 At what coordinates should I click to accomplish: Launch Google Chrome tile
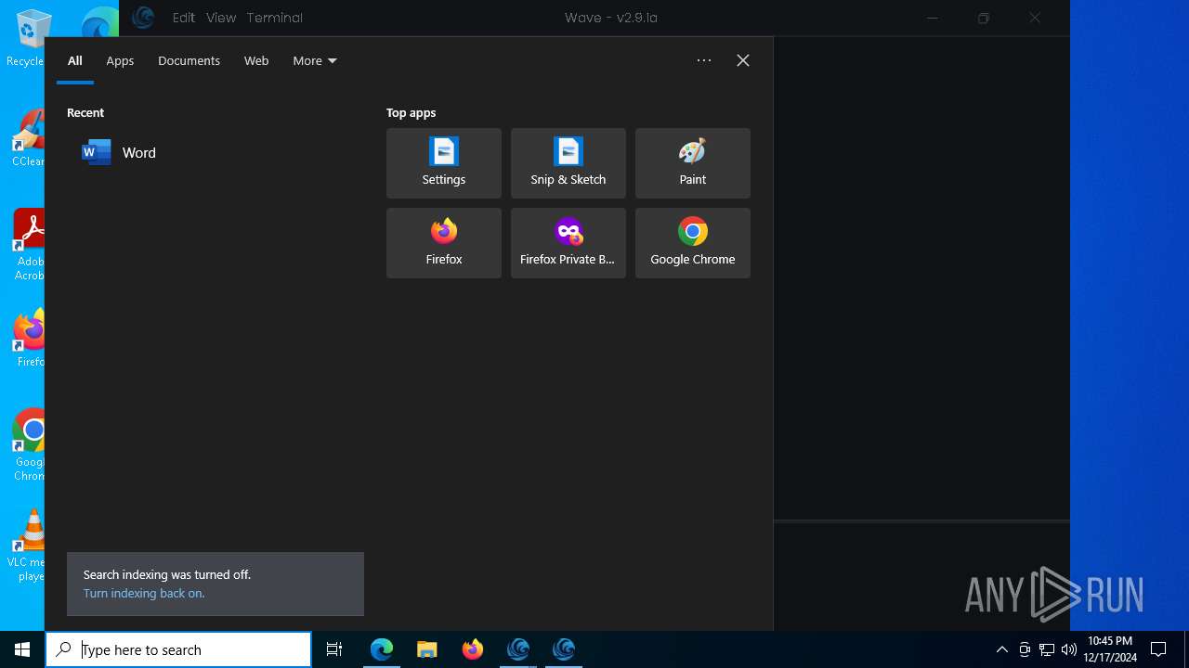point(693,243)
